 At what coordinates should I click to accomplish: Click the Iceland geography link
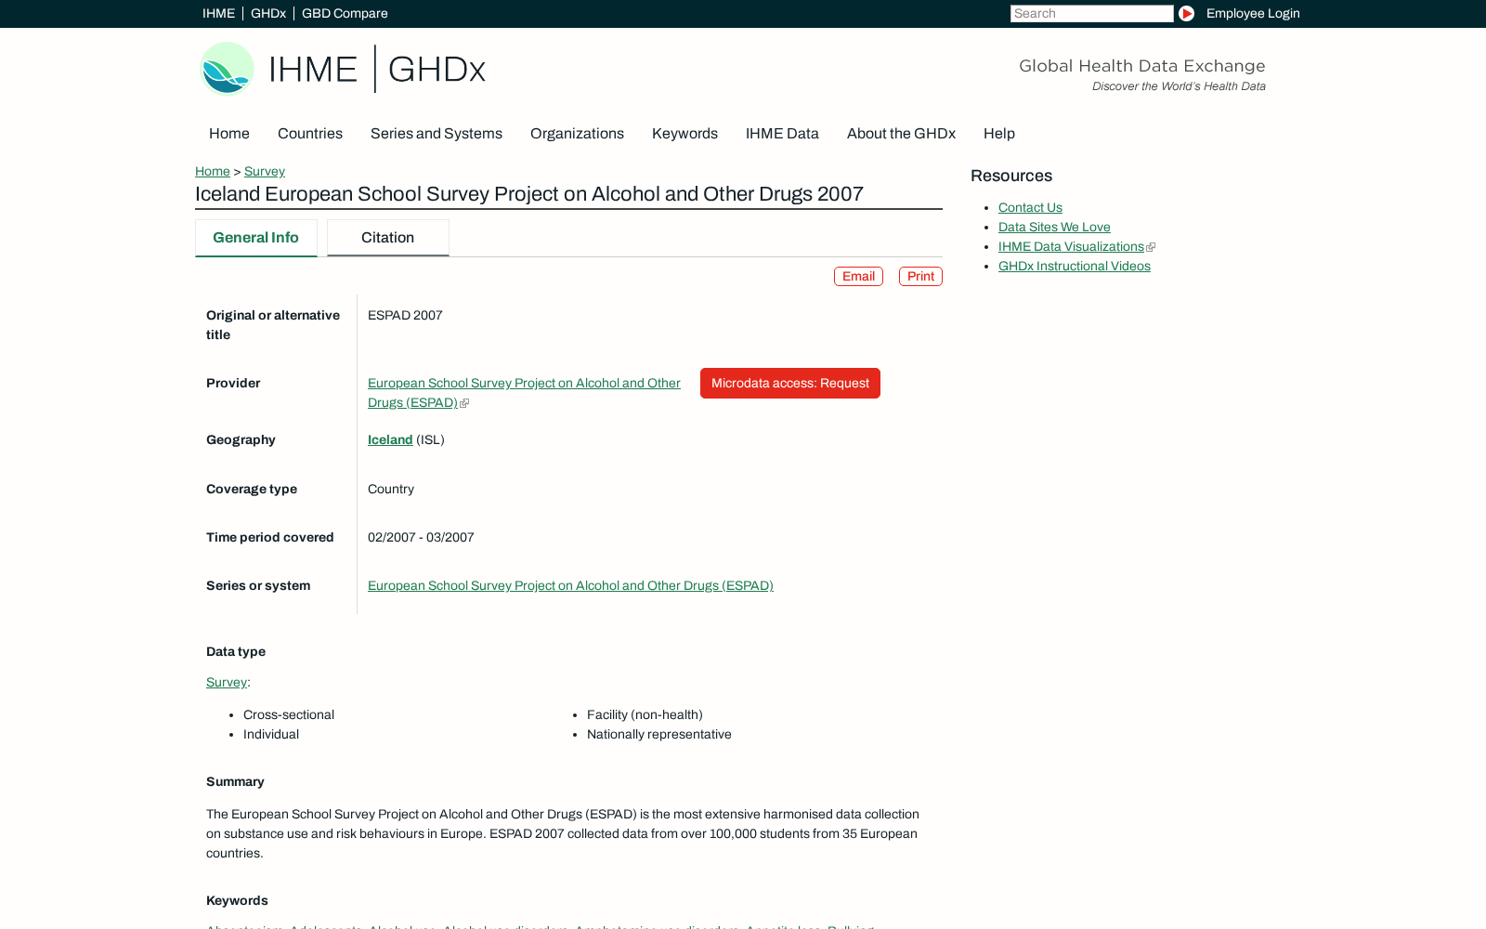(x=390, y=440)
